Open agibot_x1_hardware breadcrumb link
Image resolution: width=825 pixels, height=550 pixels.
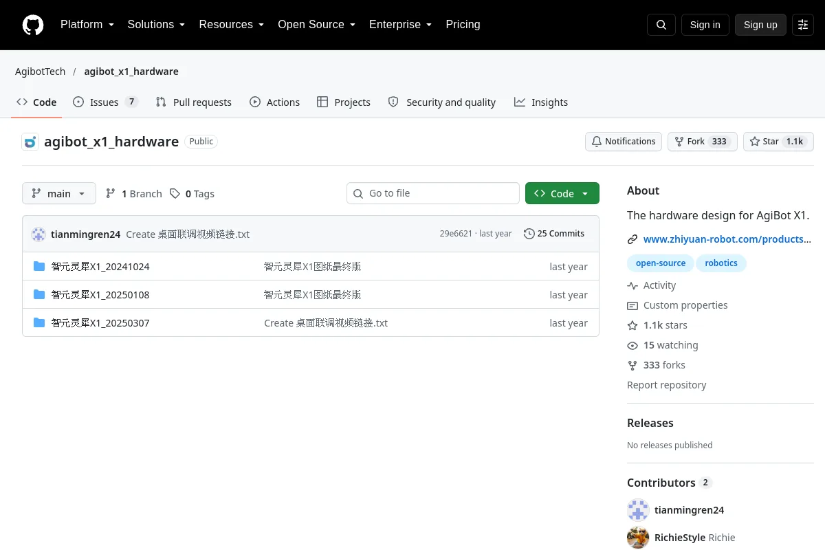point(131,71)
